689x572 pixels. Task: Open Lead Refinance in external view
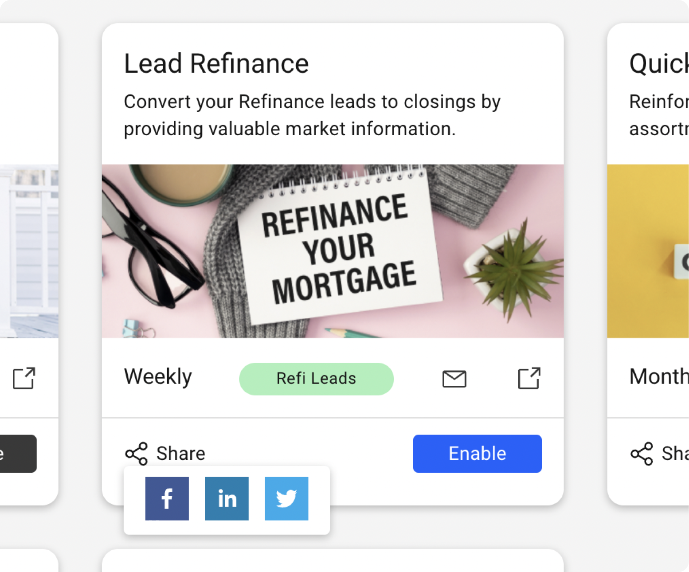click(528, 379)
